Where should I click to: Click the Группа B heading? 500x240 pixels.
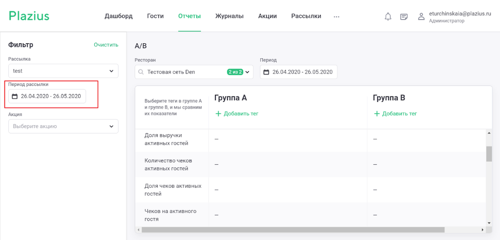[x=389, y=98]
